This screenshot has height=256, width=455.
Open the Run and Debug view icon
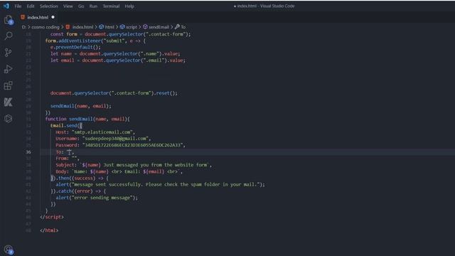8,69
